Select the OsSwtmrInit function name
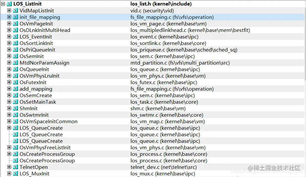 34,115
